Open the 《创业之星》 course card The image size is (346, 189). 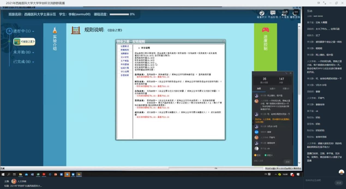24,42
